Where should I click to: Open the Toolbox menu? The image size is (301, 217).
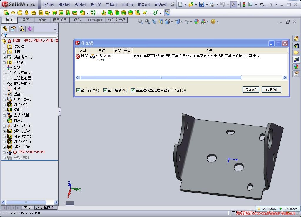click(127, 5)
